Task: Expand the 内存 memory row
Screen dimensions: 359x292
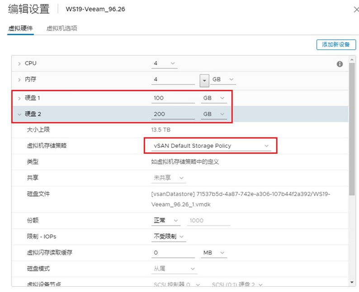Action: (x=19, y=80)
